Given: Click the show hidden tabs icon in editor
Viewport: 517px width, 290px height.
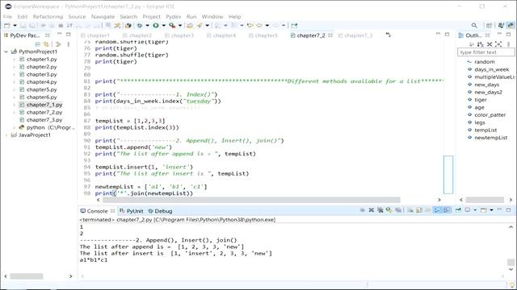Looking at the screenshot, I should click(x=389, y=35).
